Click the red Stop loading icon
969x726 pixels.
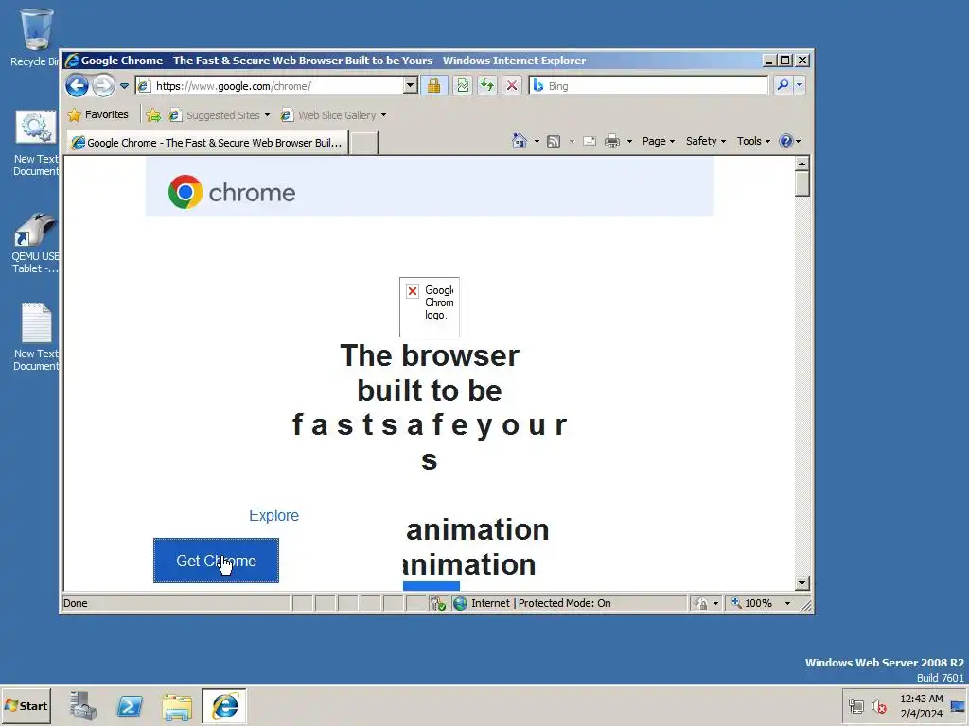(512, 86)
